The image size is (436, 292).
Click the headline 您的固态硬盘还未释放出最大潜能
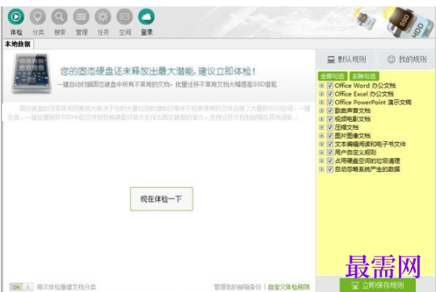[x=158, y=71]
